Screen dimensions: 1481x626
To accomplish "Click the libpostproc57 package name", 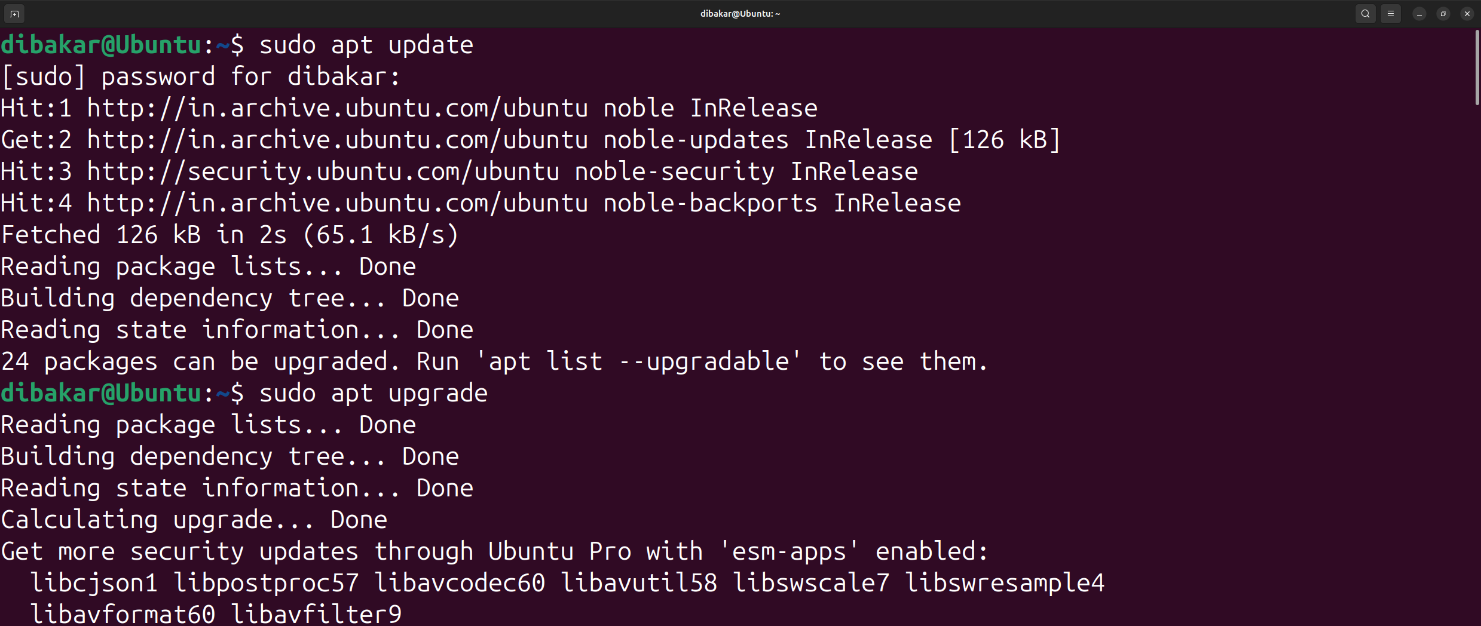I will click(267, 584).
